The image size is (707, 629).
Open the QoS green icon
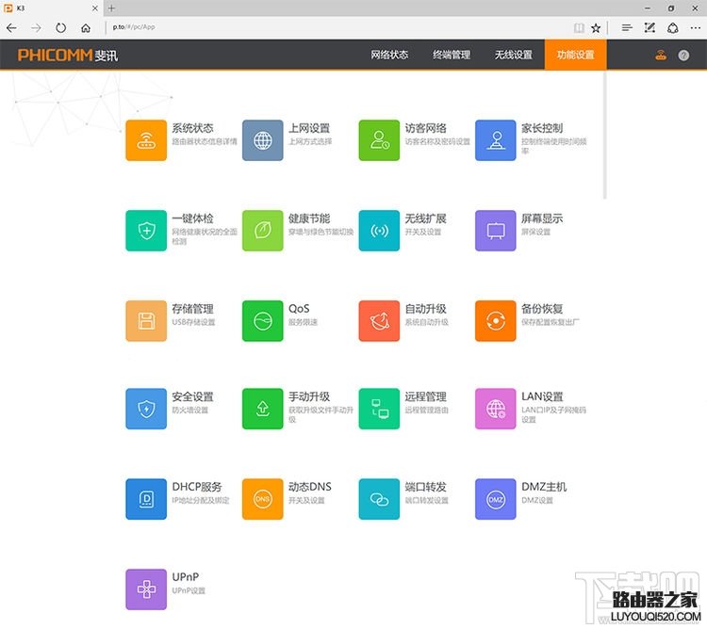click(262, 321)
